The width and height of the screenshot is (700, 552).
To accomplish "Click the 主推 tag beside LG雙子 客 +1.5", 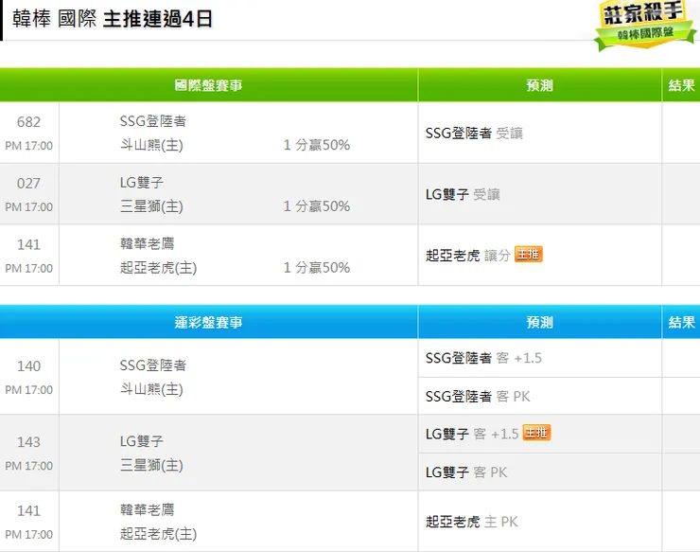I will 536,433.
